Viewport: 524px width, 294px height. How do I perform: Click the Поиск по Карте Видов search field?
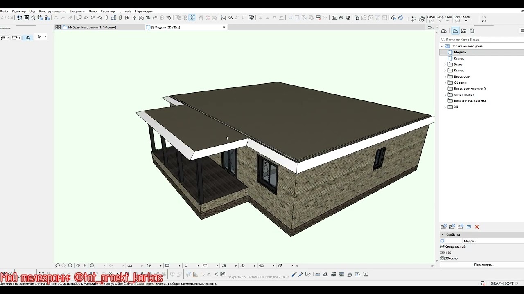[x=481, y=40]
